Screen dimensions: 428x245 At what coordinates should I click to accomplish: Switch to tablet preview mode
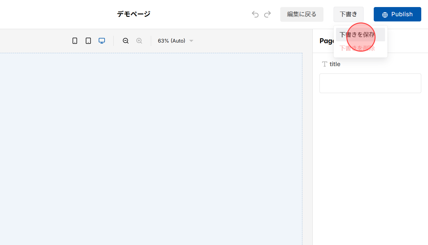pyautogui.click(x=88, y=40)
